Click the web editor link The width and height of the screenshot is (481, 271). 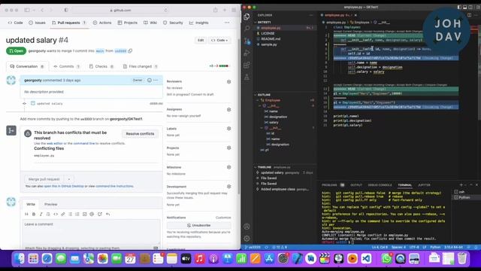click(x=54, y=144)
